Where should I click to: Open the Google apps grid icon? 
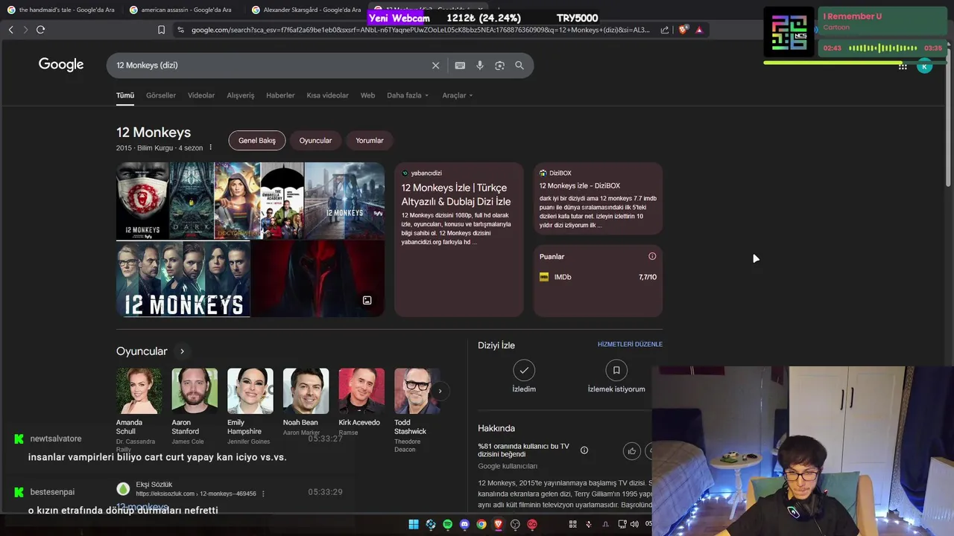(x=903, y=67)
